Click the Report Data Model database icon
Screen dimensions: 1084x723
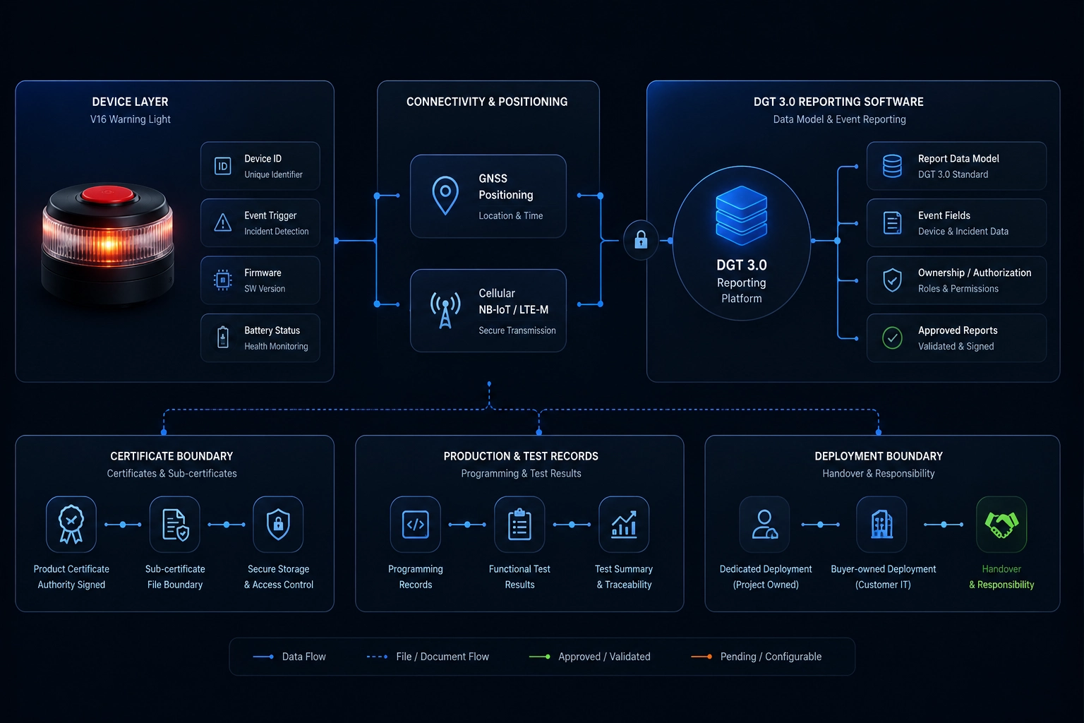point(892,166)
